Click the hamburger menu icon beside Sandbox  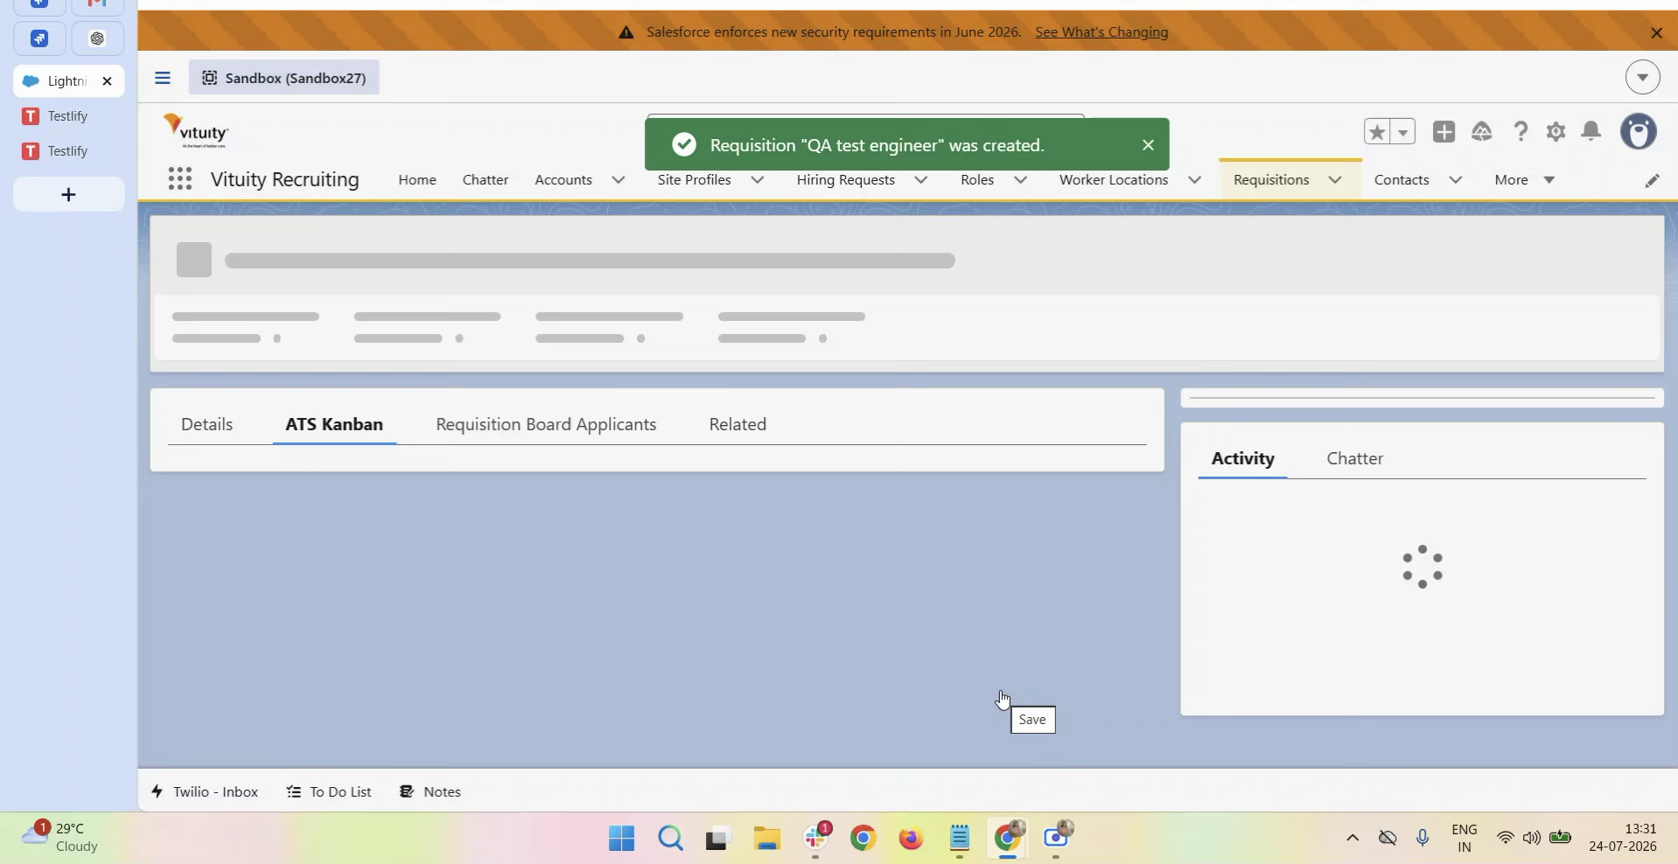163,78
